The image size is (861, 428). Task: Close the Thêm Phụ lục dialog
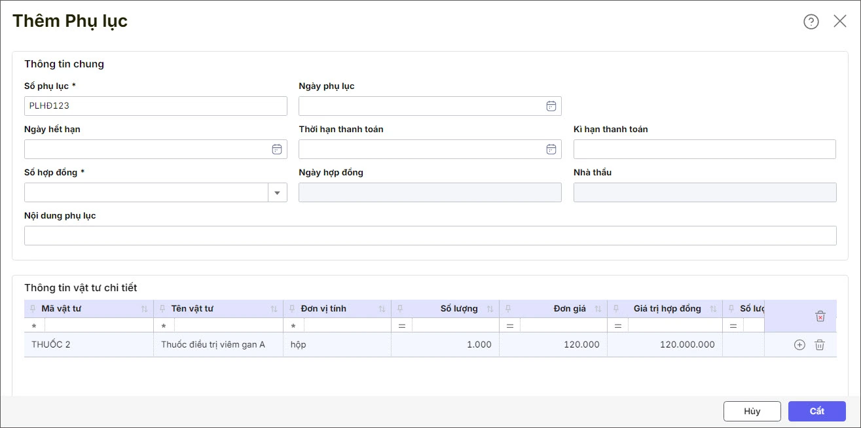click(840, 21)
